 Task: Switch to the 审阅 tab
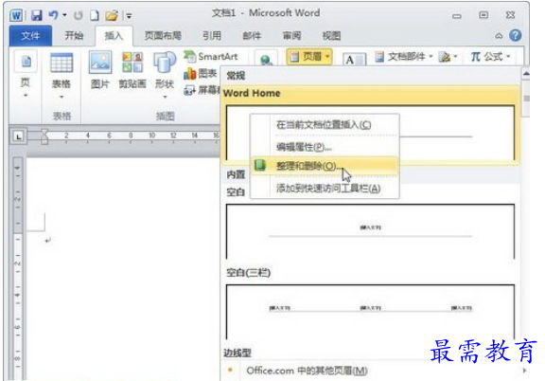point(291,36)
